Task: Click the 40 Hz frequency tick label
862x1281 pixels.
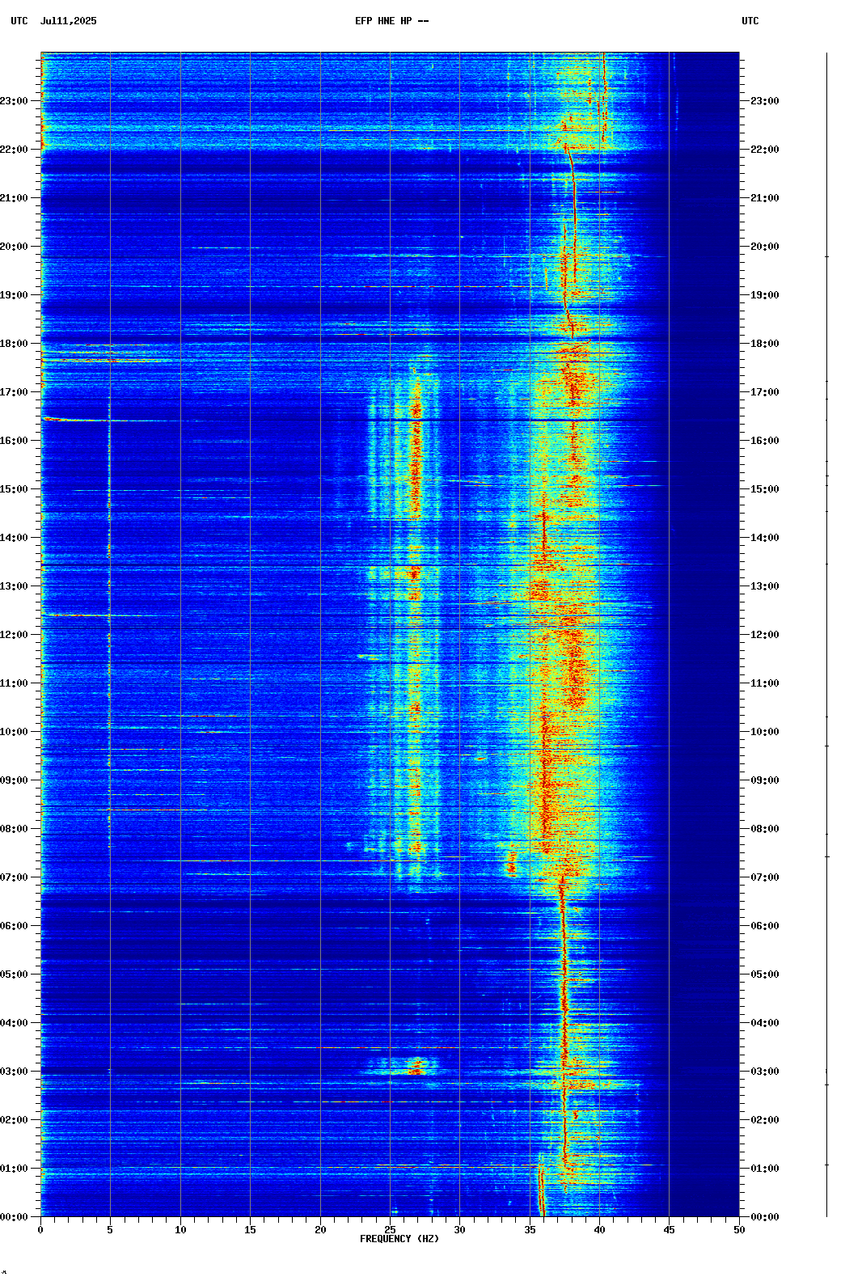Action: pos(599,1230)
